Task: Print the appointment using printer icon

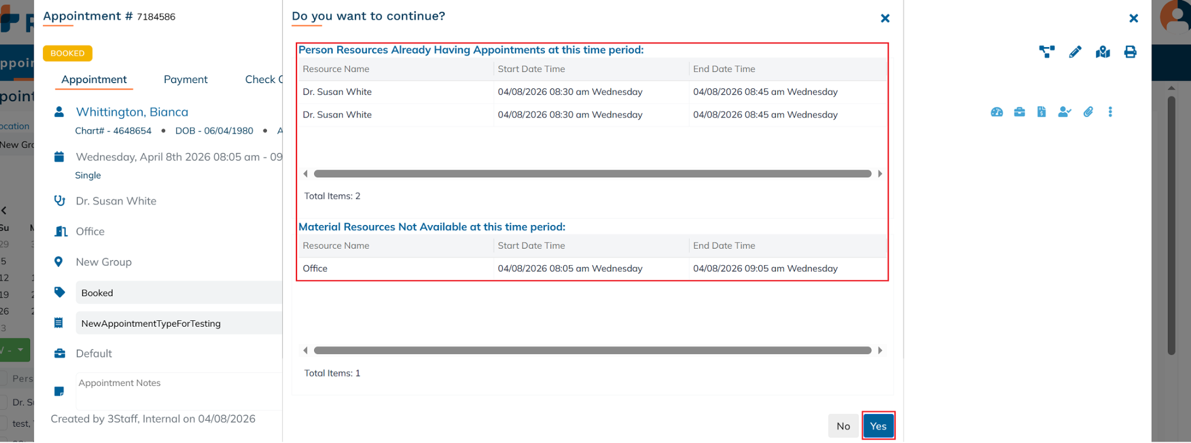Action: point(1130,52)
